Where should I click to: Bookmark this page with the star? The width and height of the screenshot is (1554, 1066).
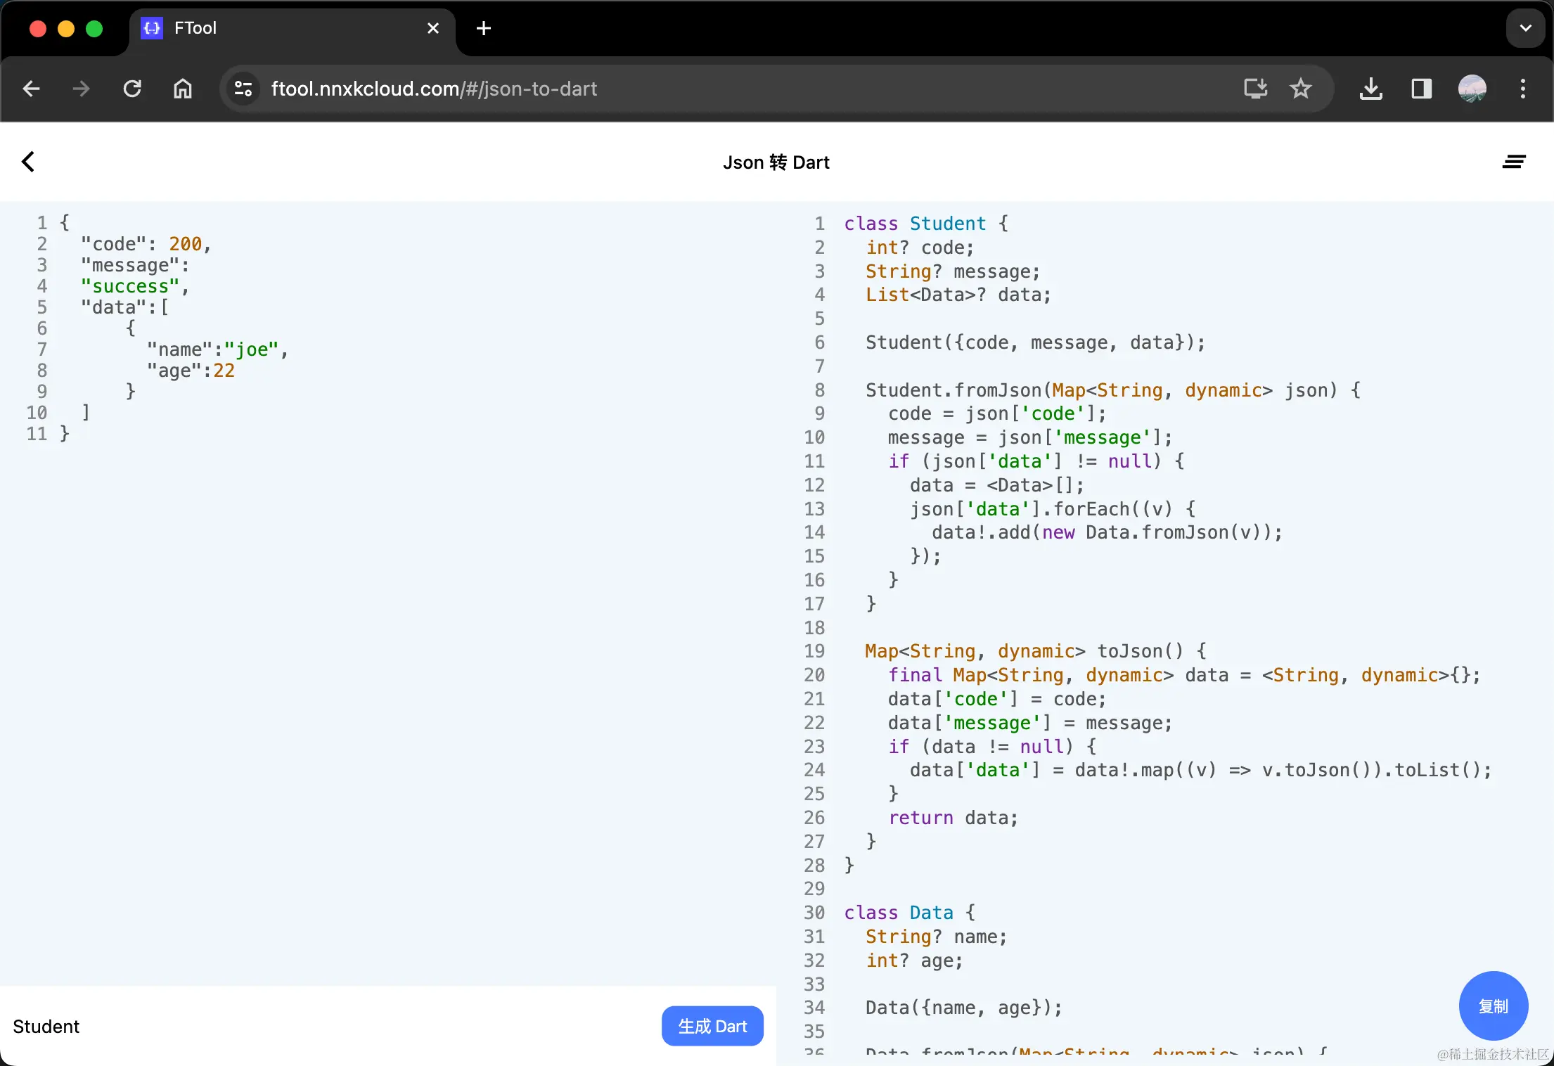(x=1300, y=89)
